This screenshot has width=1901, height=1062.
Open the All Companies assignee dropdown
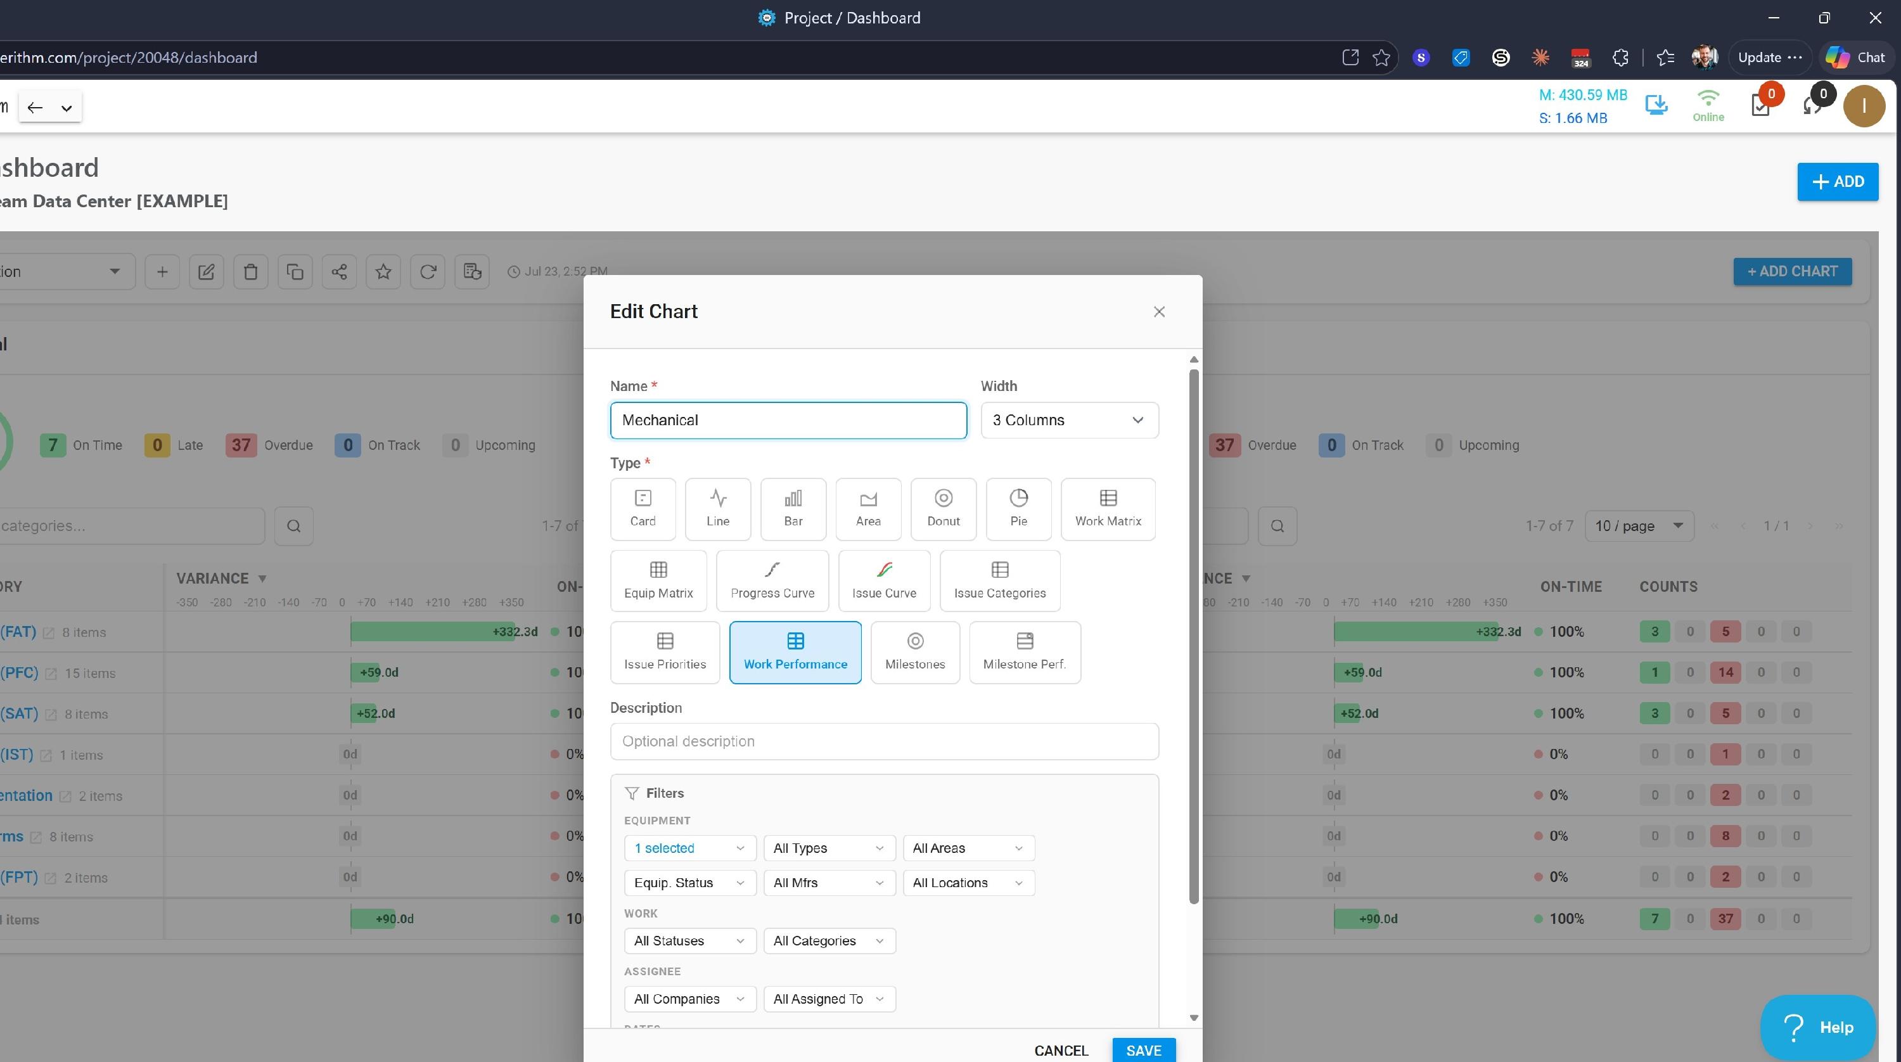pyautogui.click(x=690, y=999)
